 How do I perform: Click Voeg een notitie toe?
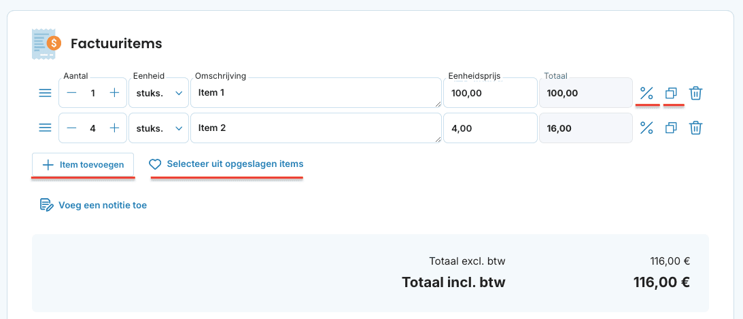point(93,206)
